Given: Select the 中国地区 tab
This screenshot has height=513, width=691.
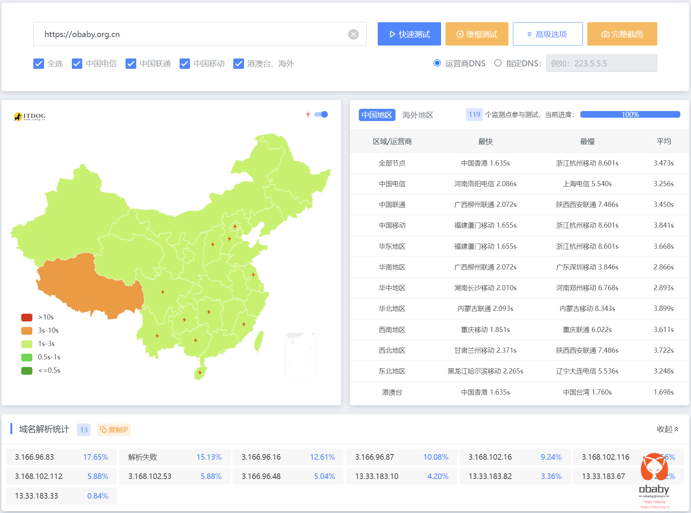Looking at the screenshot, I should point(377,115).
